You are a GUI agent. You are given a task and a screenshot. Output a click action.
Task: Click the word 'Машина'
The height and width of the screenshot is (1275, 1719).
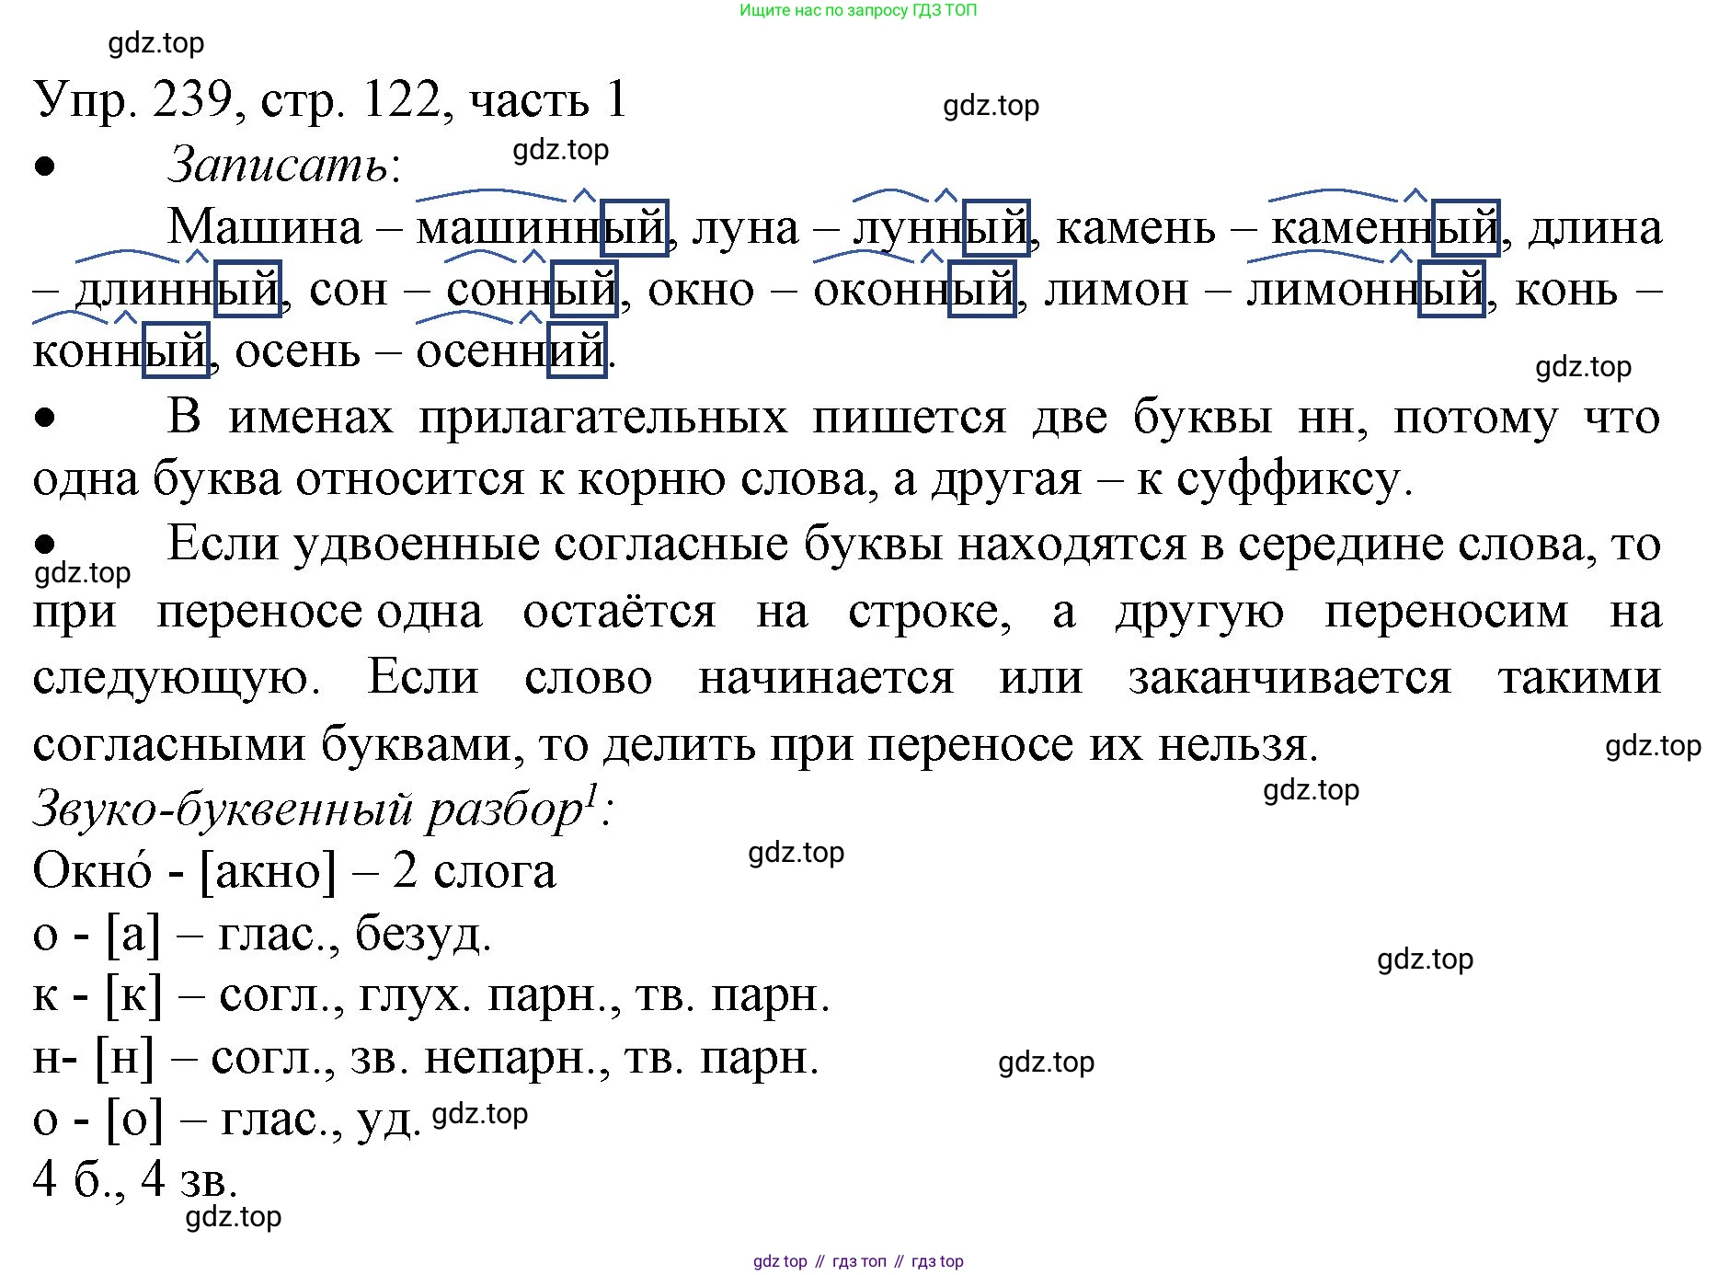pos(265,226)
